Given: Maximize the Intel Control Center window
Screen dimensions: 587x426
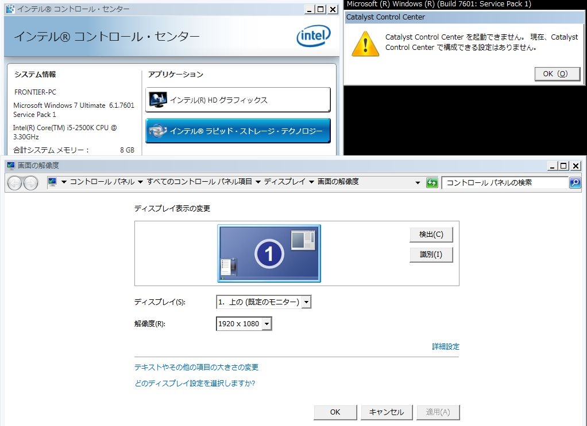Looking at the screenshot, I should point(321,9).
